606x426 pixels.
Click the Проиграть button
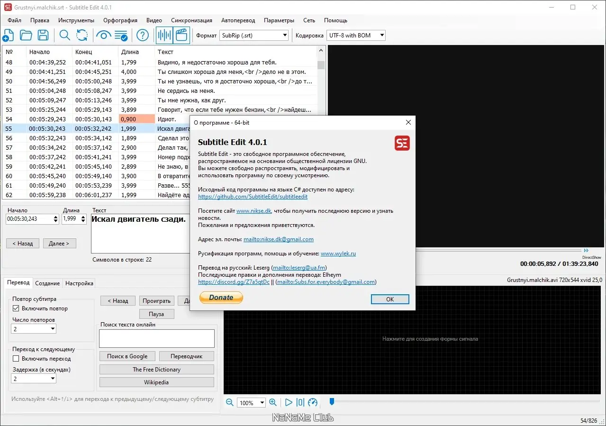(156, 301)
